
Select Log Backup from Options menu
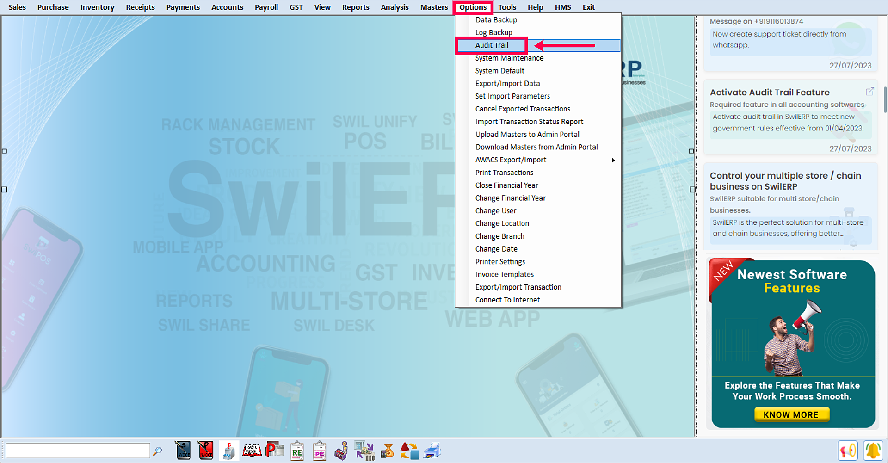(x=538, y=33)
